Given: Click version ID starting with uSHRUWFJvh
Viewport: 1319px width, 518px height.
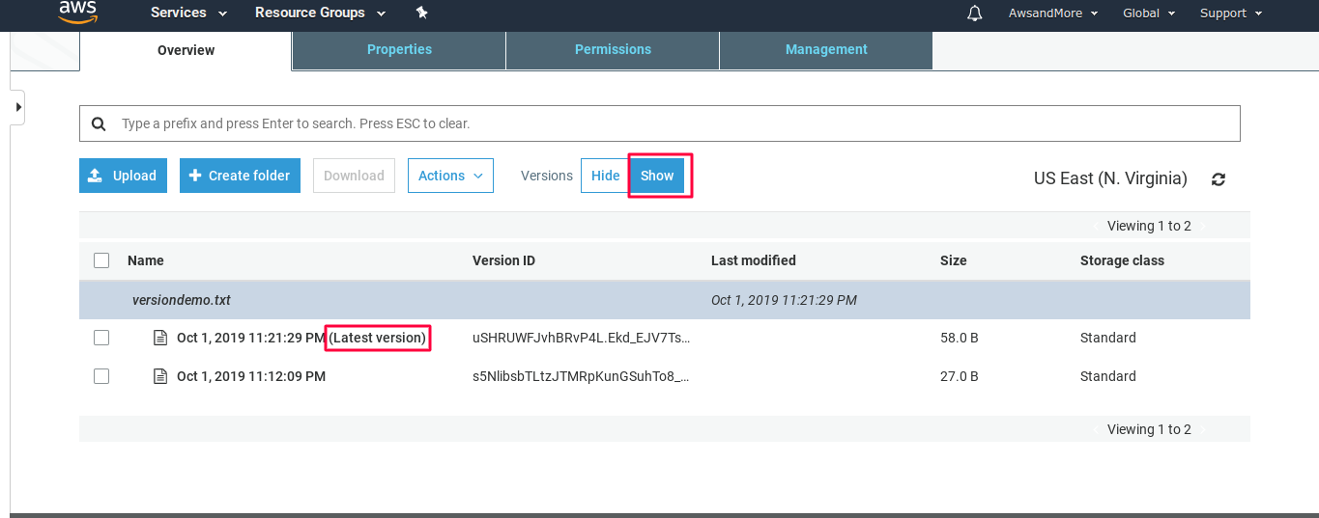Looking at the screenshot, I should tap(582, 338).
